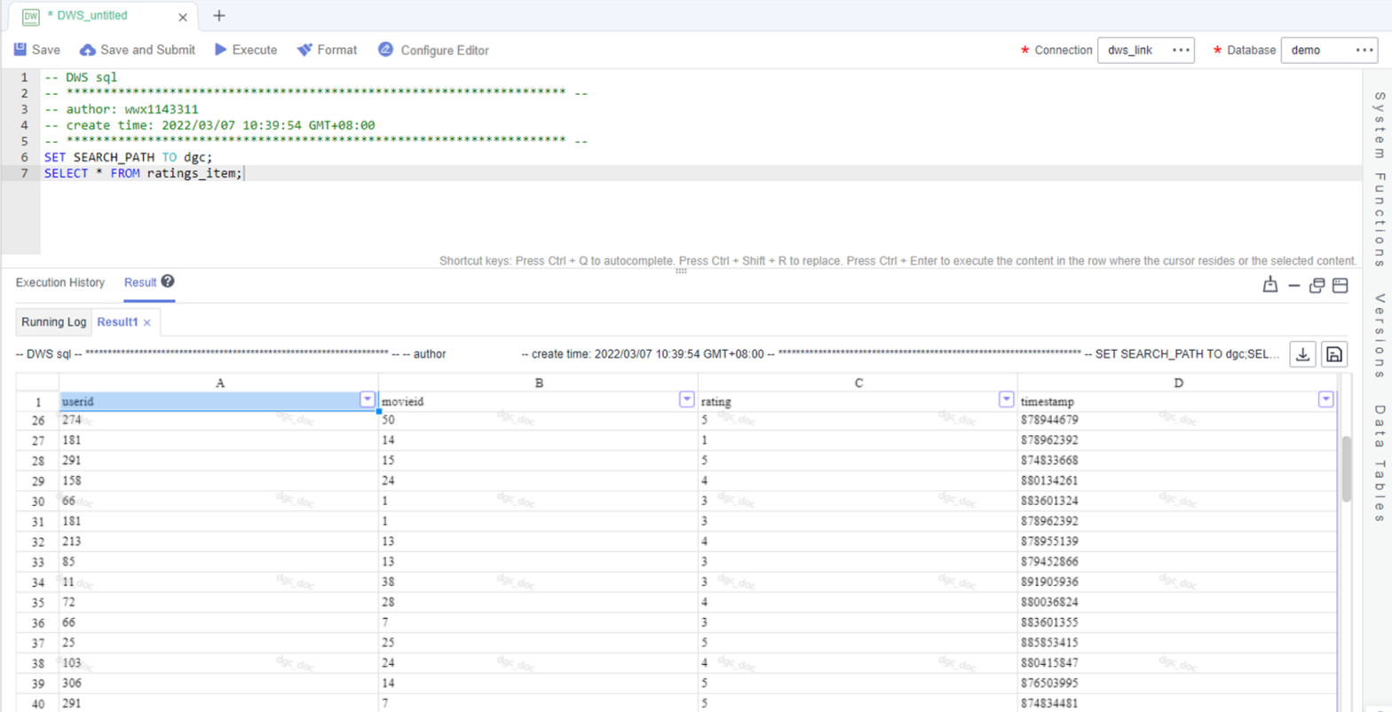Select row number 26 in result grid
The image size is (1392, 712).
[38, 420]
